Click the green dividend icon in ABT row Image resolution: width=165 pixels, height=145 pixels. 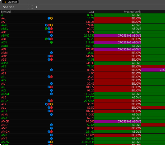46,39
